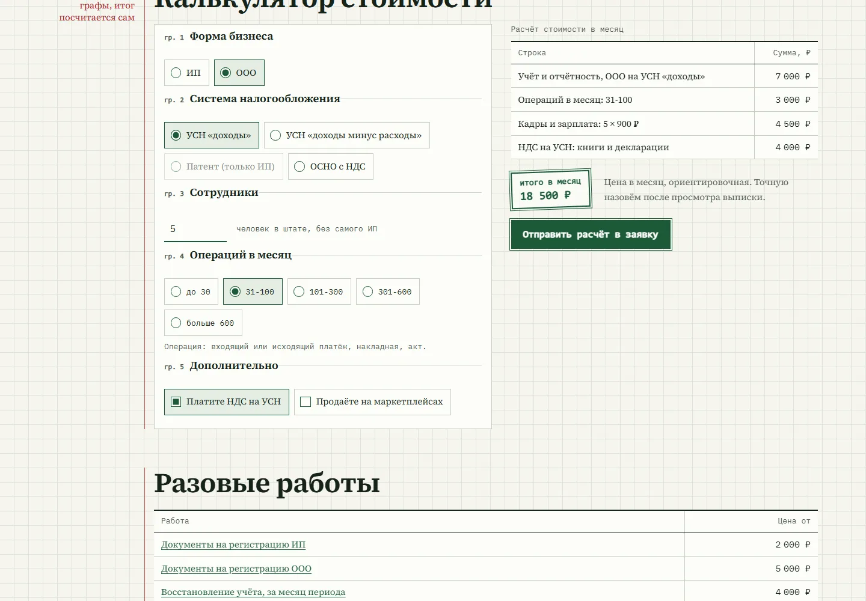866x601 pixels.
Task: Open Документы на регистрацию ИП link
Action: coord(233,545)
